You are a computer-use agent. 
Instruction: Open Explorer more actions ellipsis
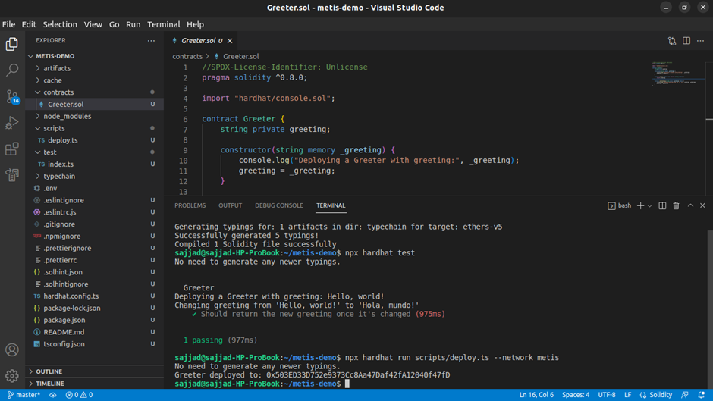[x=151, y=40]
